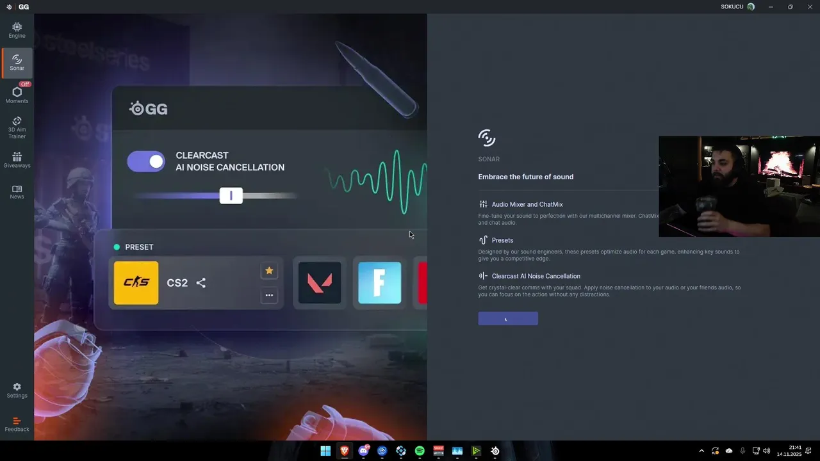Click the Clearcast AI Noise Cancellation icon

pyautogui.click(x=483, y=276)
